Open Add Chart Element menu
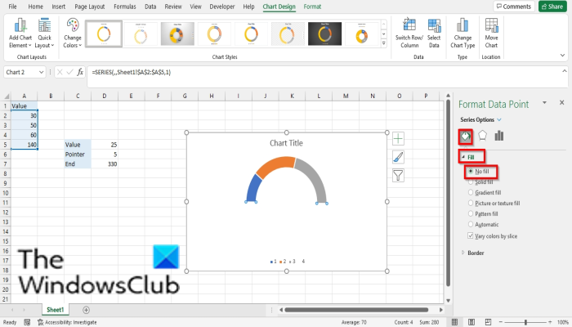Viewport: 572px width, 327px height. click(20, 34)
